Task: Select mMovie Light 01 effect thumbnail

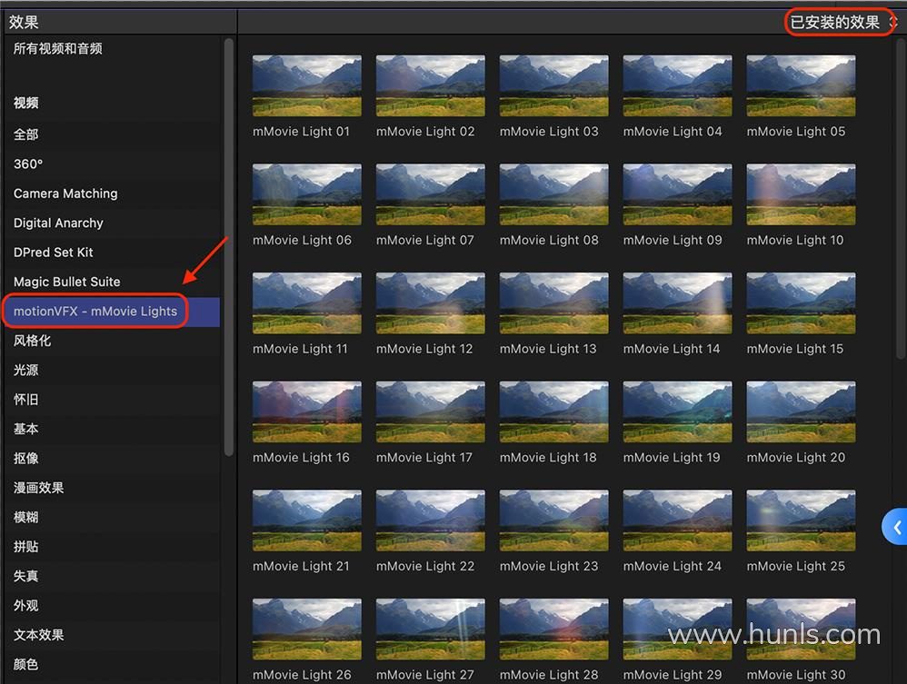Action: (x=307, y=85)
